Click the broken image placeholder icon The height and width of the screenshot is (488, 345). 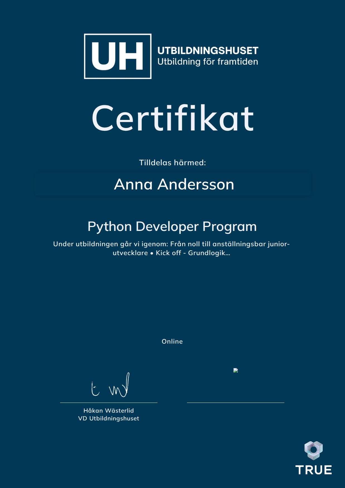(236, 370)
